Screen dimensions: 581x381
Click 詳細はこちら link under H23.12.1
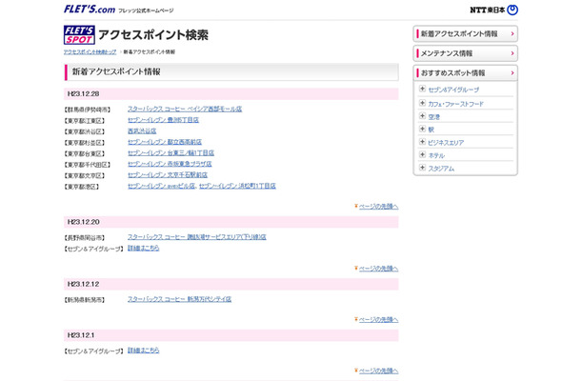[144, 351]
